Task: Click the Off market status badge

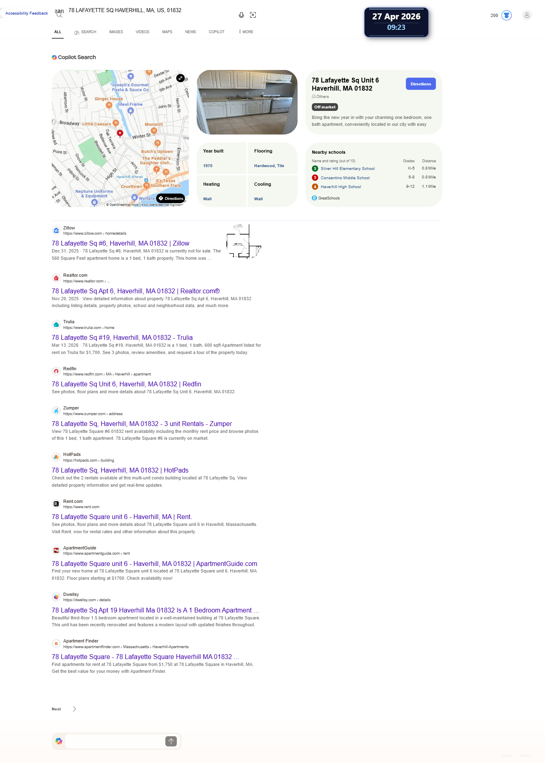Action: [x=325, y=107]
